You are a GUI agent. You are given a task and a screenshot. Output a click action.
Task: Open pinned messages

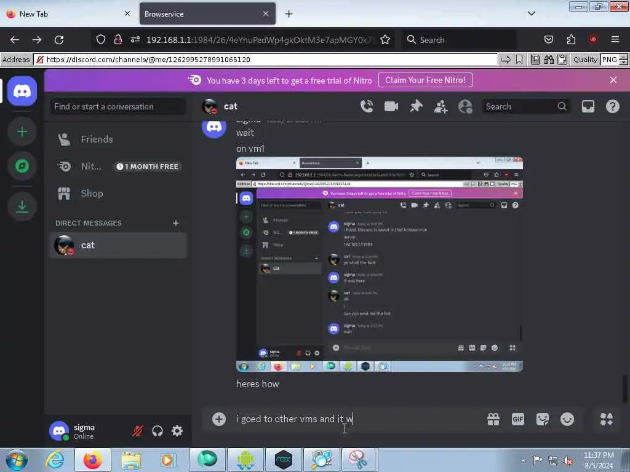coord(416,106)
